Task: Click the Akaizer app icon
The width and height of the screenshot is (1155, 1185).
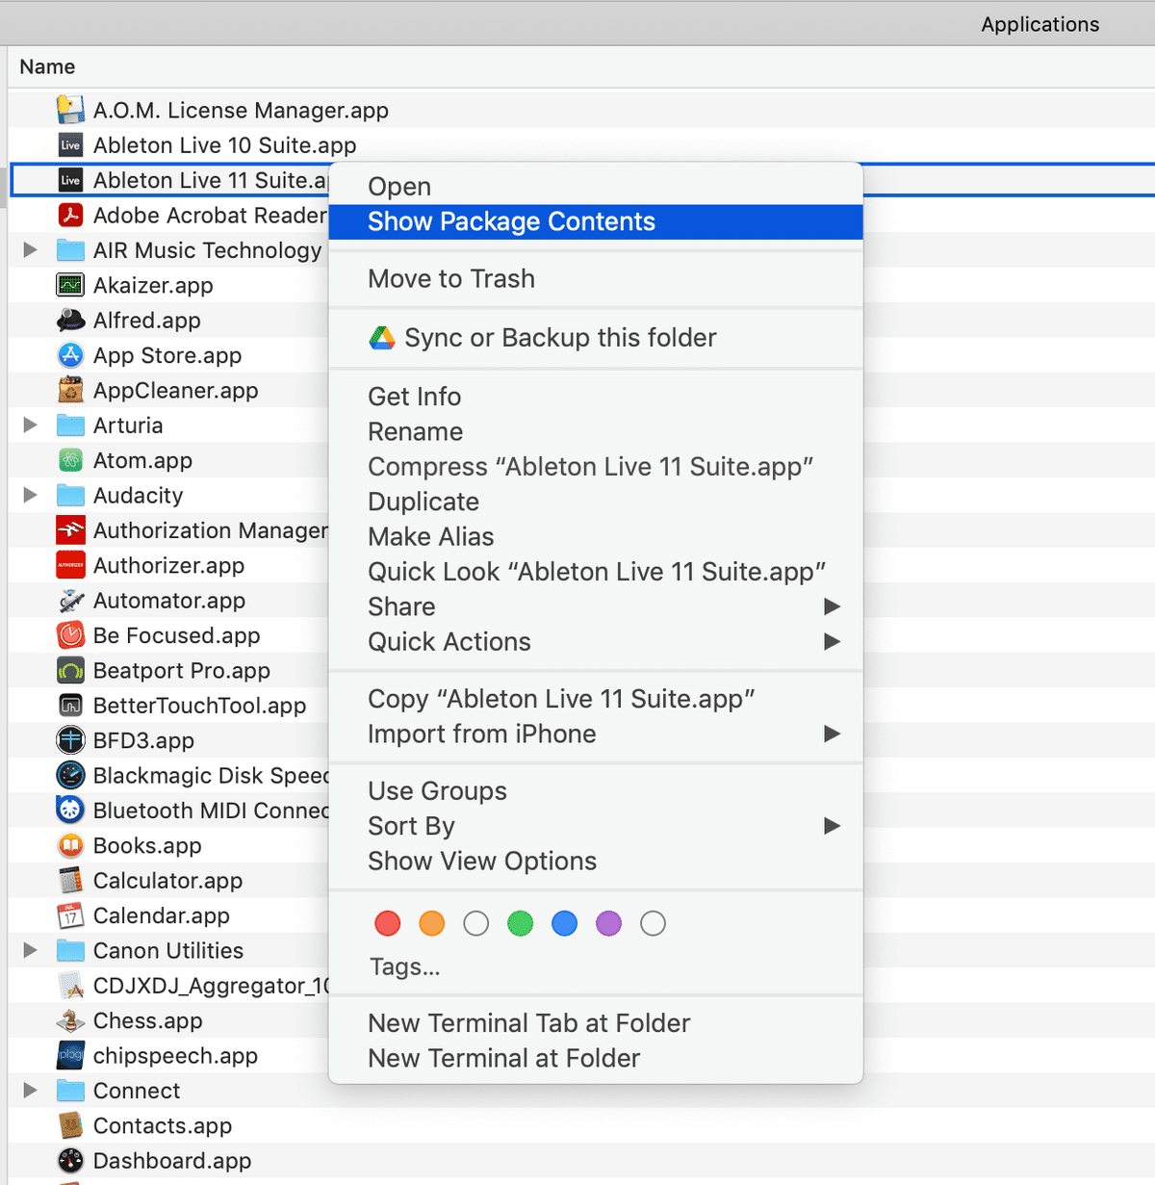Action: 70,285
